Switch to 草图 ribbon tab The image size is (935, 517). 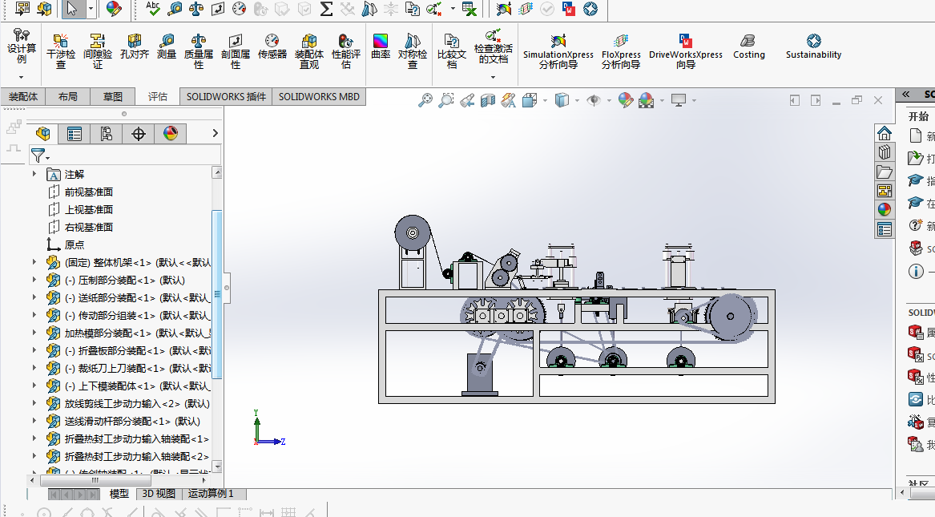112,97
